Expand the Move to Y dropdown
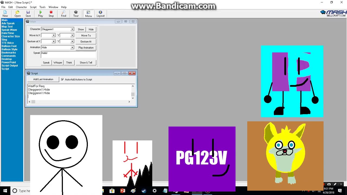The width and height of the screenshot is (347, 195). tap(72, 35)
